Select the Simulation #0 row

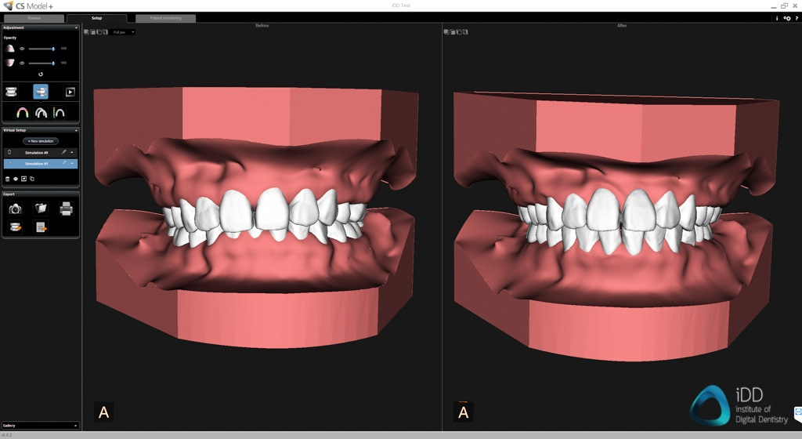tap(41, 152)
